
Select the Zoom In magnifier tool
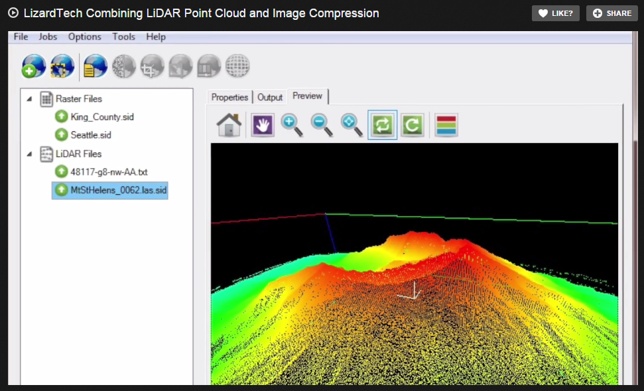292,125
